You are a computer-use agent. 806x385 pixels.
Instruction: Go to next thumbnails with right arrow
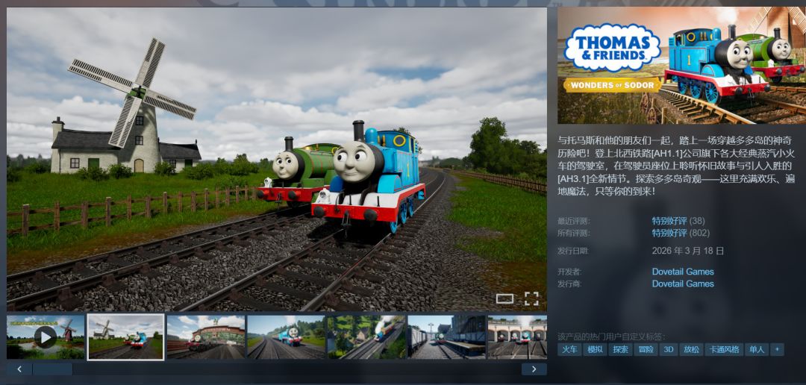pos(534,369)
